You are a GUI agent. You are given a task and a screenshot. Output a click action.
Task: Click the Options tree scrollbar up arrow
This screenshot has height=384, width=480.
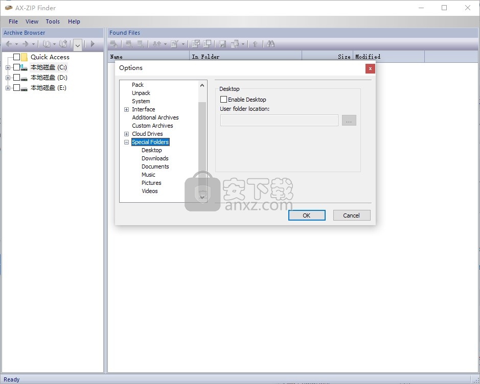click(x=202, y=85)
